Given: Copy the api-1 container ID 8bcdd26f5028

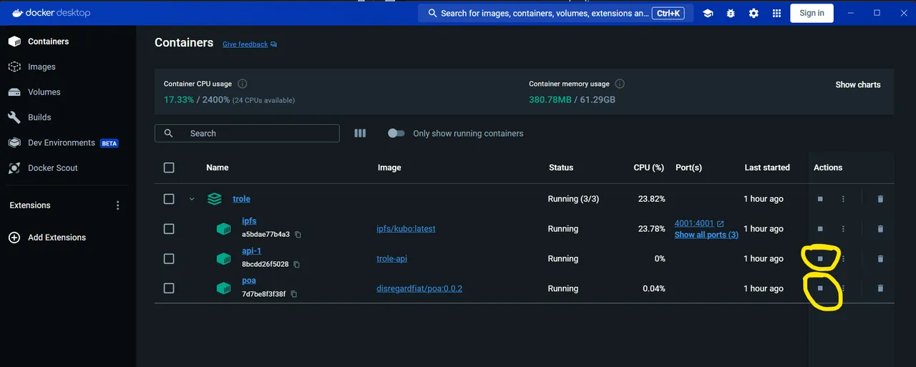Looking at the screenshot, I should pyautogui.click(x=296, y=265).
